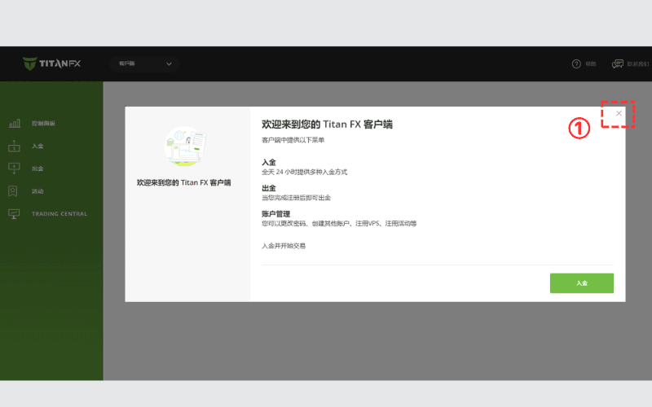
Task: Click the 联系我们 label in the header
Action: tap(638, 64)
